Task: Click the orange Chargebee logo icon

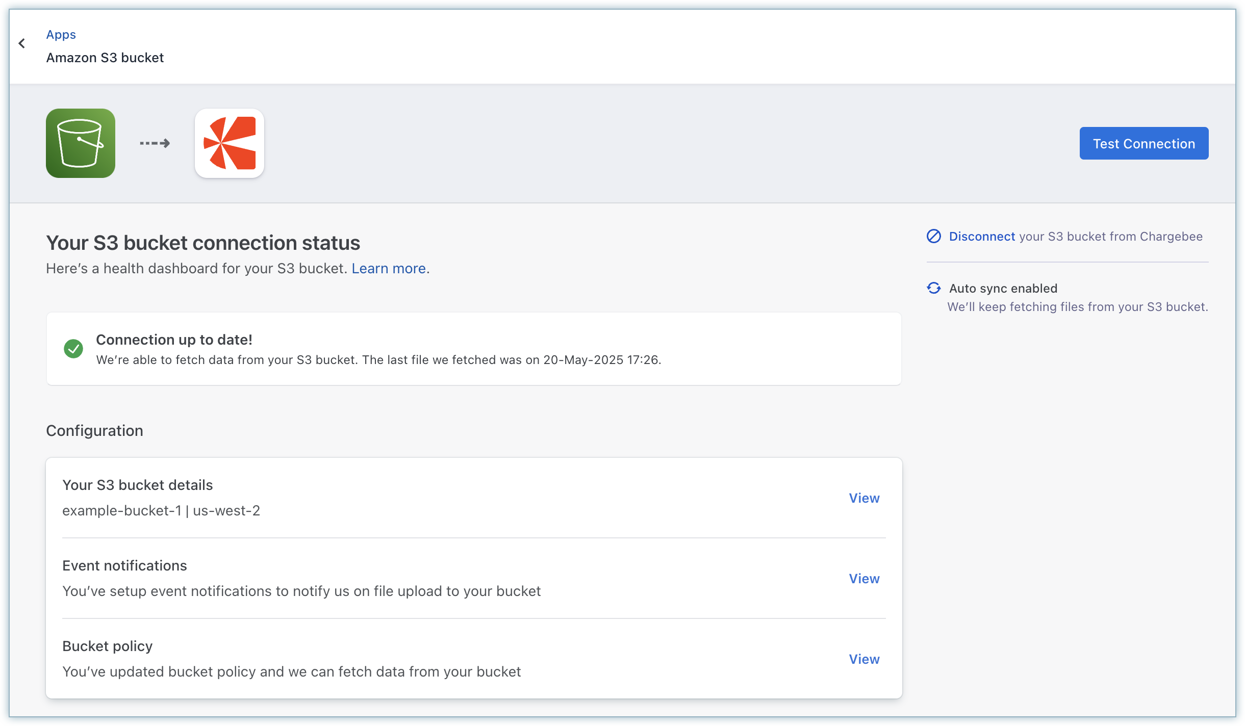Action: pos(230,143)
